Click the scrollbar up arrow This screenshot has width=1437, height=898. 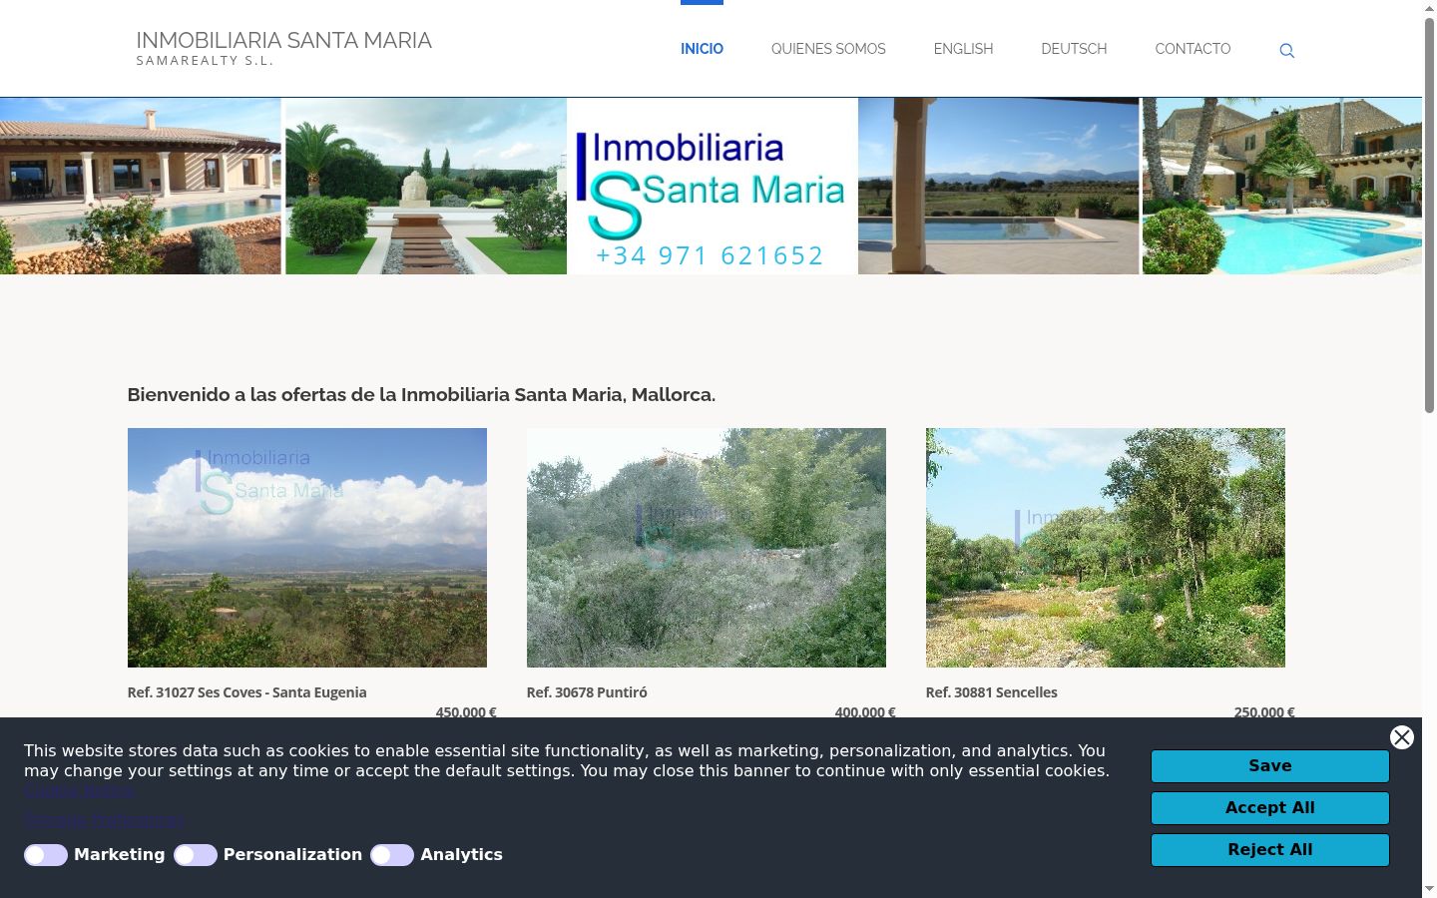click(x=1429, y=7)
